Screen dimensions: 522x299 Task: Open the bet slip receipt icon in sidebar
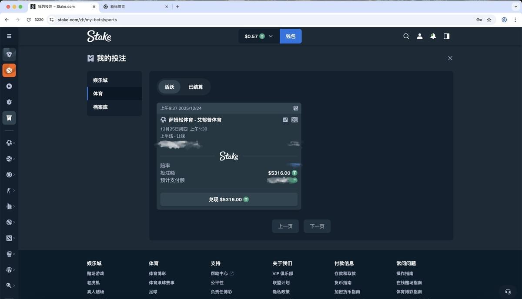9,118
